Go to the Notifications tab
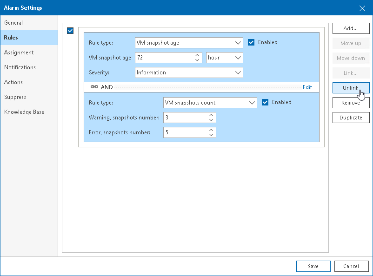Image resolution: width=373 pixels, height=276 pixels. (x=29, y=67)
